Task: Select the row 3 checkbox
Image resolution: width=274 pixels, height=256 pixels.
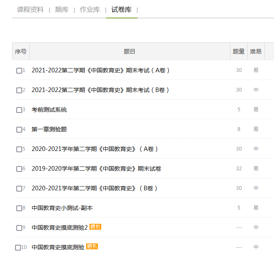Action: [19, 110]
